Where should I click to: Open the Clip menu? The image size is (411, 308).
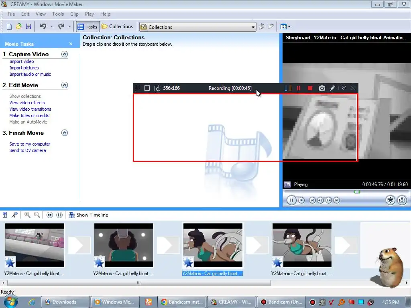(x=74, y=14)
